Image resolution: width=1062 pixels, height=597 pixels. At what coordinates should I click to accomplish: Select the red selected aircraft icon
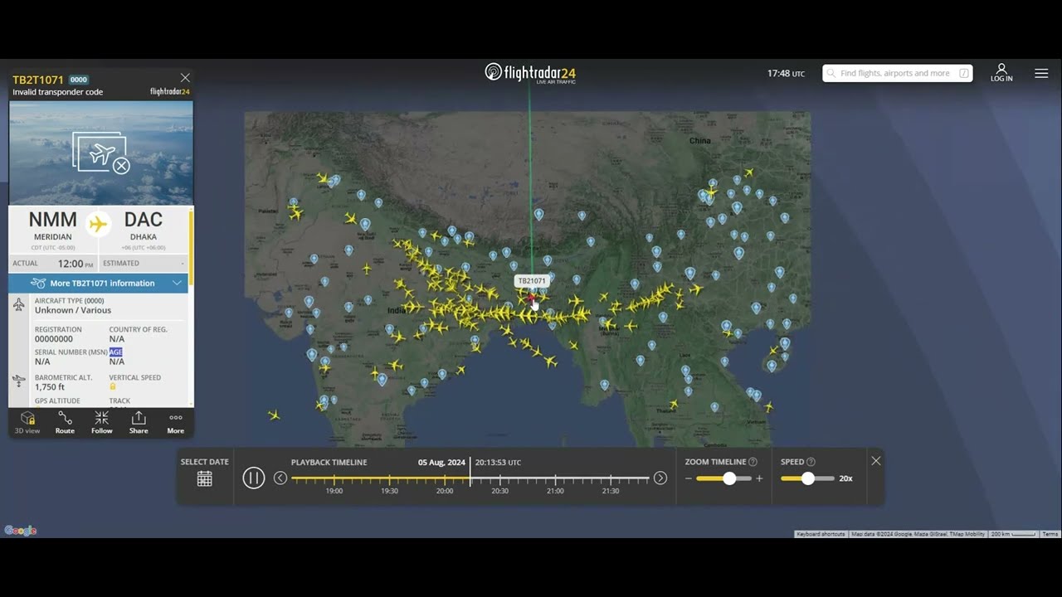[x=531, y=298]
